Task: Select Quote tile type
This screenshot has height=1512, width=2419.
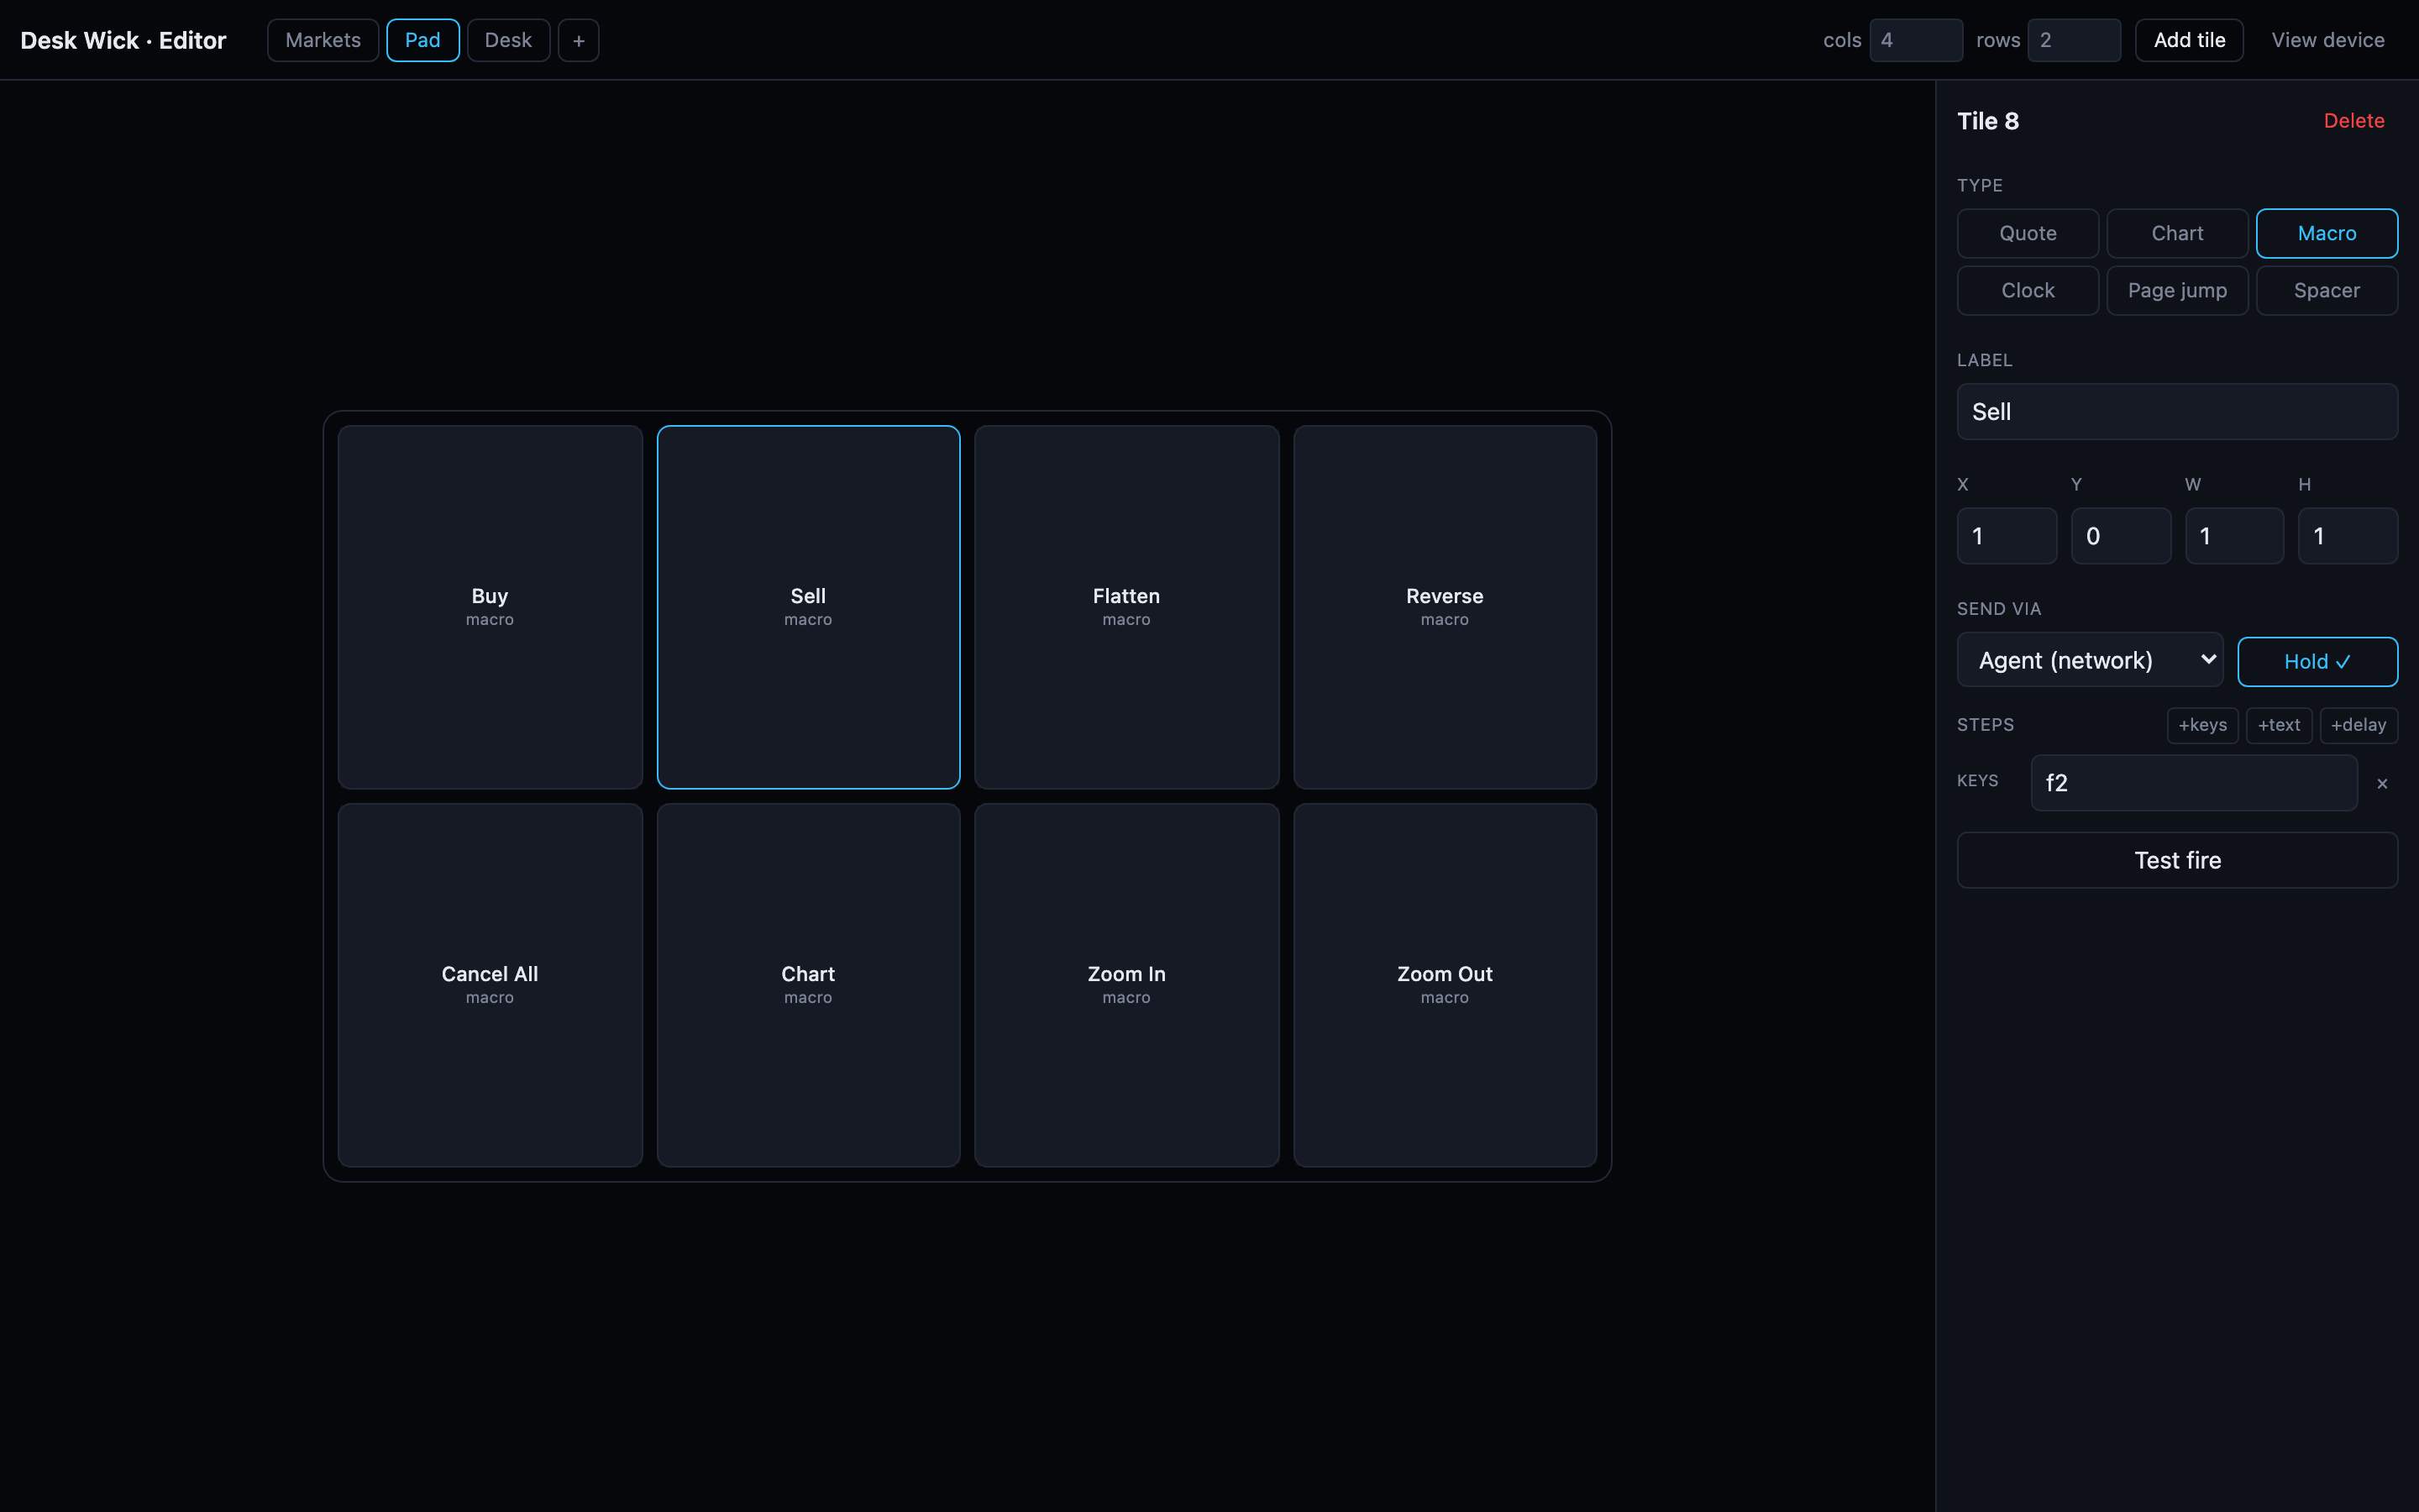Action: point(2027,233)
